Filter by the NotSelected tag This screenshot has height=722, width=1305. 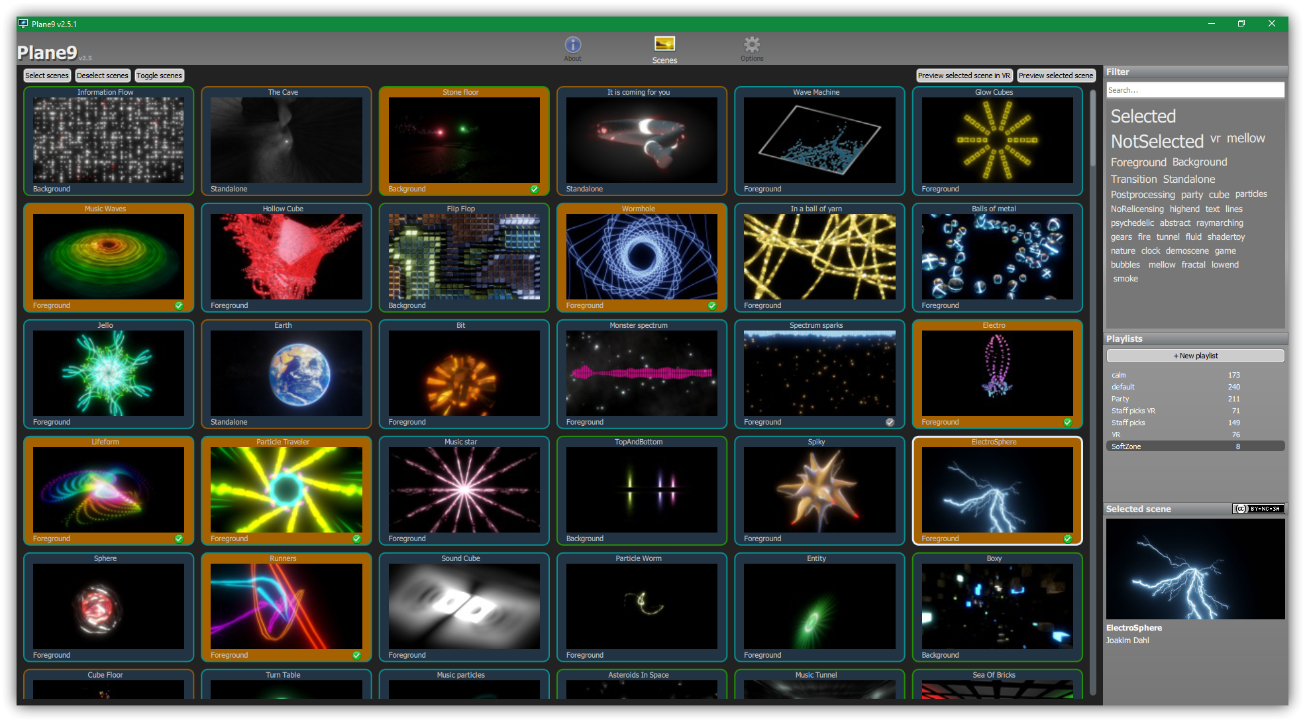point(1157,141)
